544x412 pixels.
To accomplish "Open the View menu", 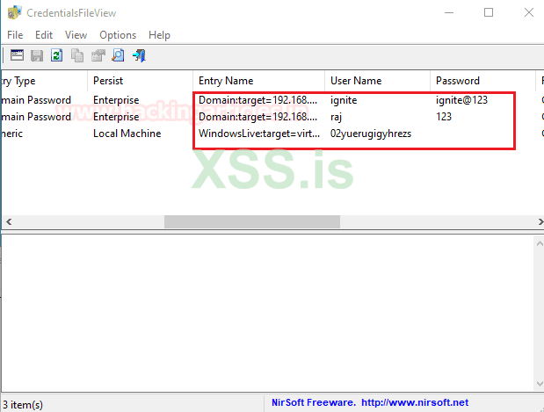I will point(76,35).
